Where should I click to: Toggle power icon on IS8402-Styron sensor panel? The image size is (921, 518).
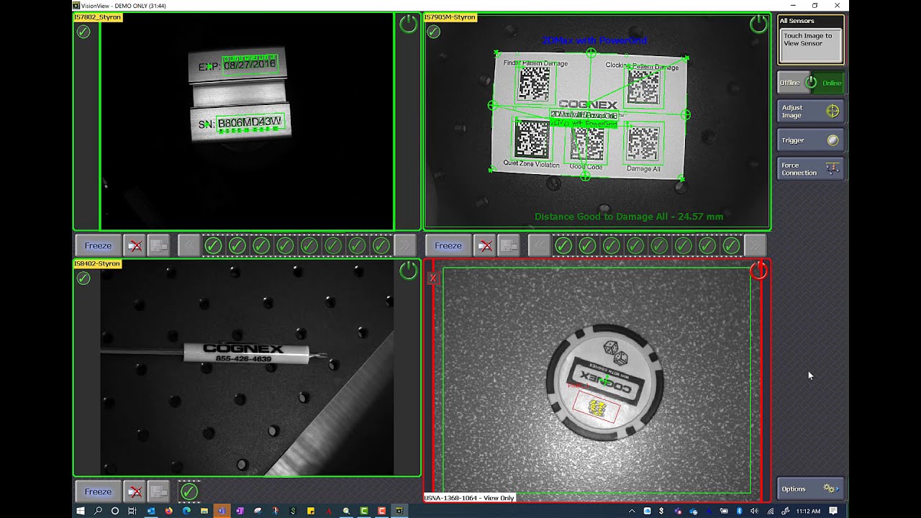click(408, 270)
